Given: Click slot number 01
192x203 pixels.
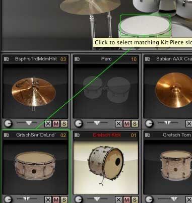Looking at the screenshot, I should pyautogui.click(x=134, y=135).
